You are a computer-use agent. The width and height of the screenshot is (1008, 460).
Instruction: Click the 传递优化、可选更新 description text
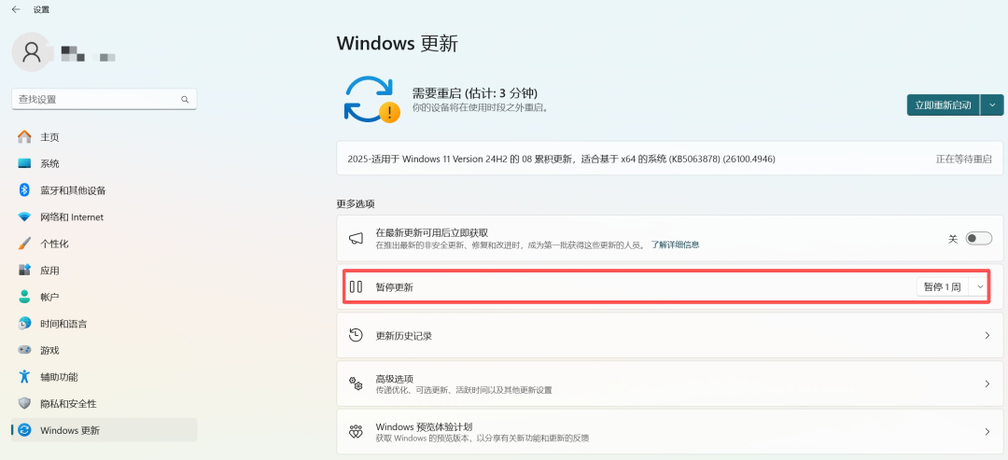point(464,390)
